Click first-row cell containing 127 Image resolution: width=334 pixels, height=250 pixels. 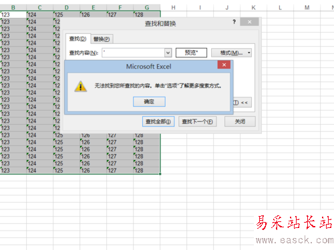[120, 15]
